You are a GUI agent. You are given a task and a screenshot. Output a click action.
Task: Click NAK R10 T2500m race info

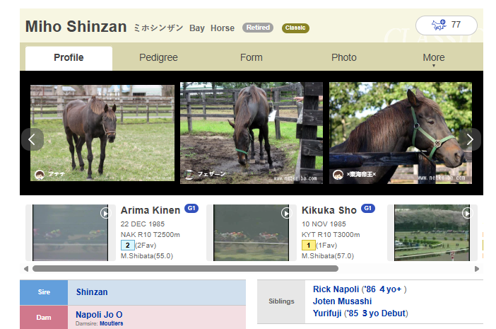point(150,235)
